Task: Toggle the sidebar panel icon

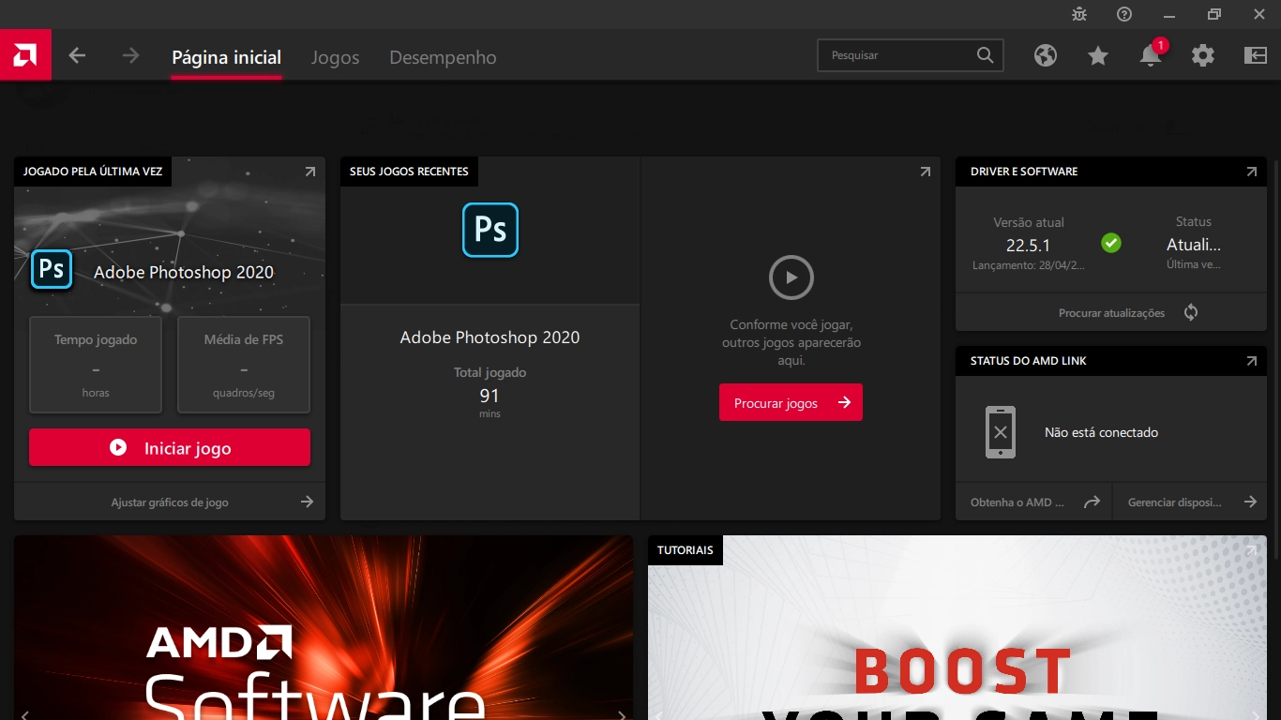Action: [1256, 55]
